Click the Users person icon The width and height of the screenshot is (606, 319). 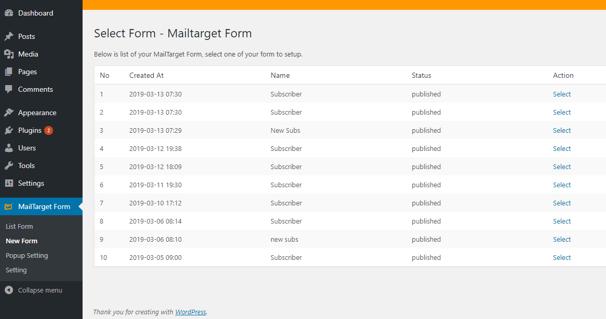[x=9, y=148]
